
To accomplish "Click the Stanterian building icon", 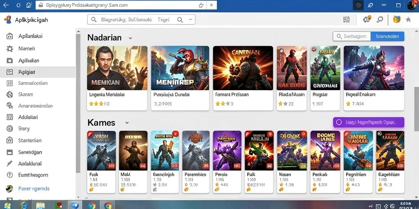I will [10, 140].
